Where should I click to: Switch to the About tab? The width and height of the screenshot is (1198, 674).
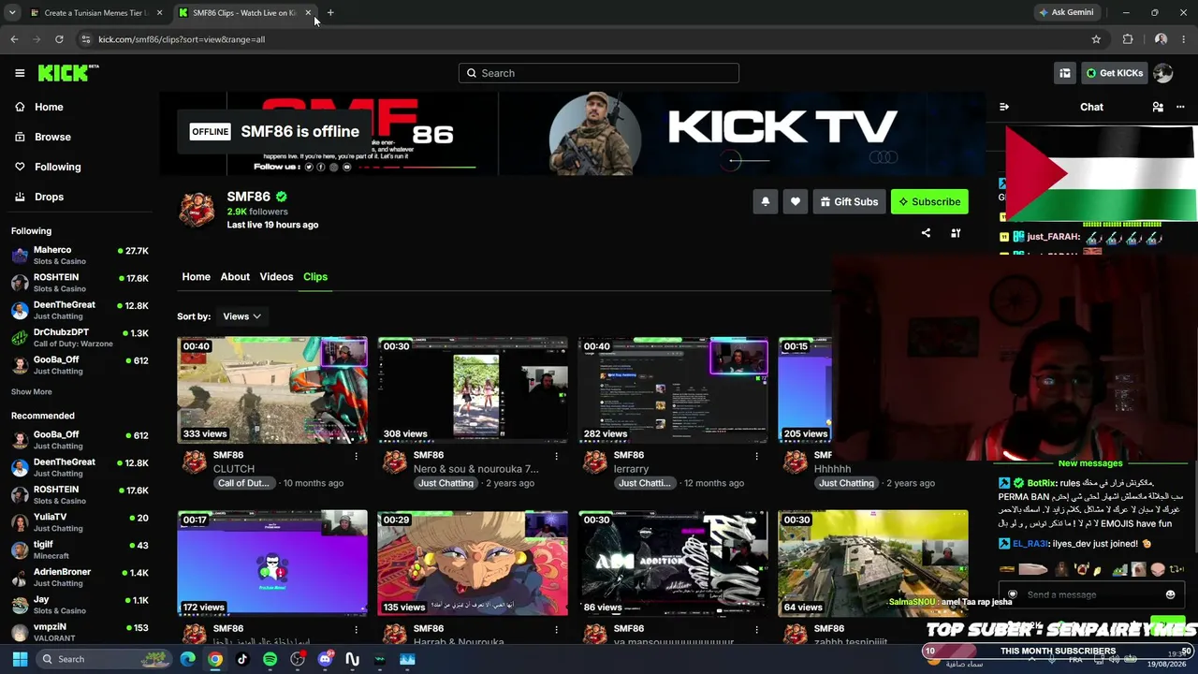coord(235,277)
